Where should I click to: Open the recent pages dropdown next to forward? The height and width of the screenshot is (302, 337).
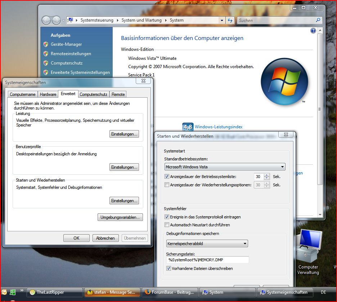[x=63, y=21]
